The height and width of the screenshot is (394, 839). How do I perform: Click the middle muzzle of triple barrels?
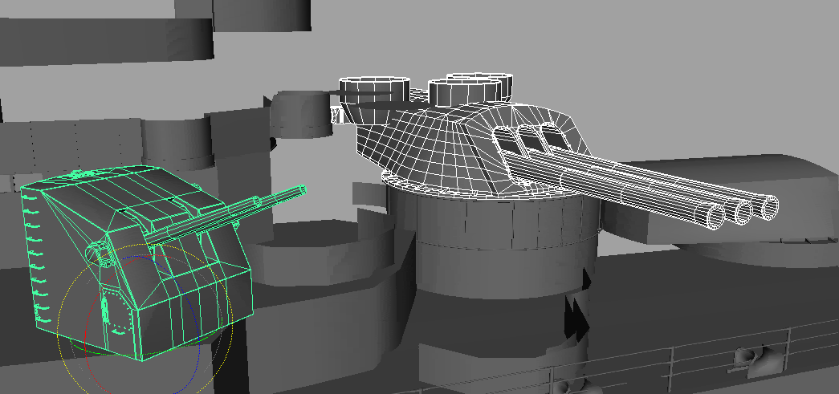coord(743,210)
